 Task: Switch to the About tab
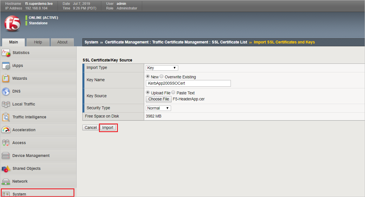coord(62,42)
